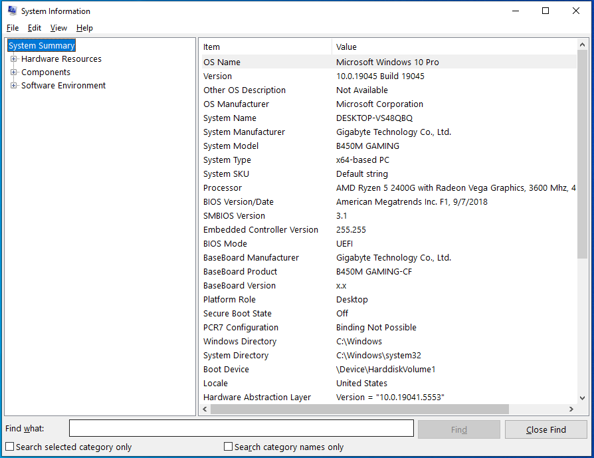Enable Search category names only checkbox
594x458 pixels.
[x=228, y=447]
